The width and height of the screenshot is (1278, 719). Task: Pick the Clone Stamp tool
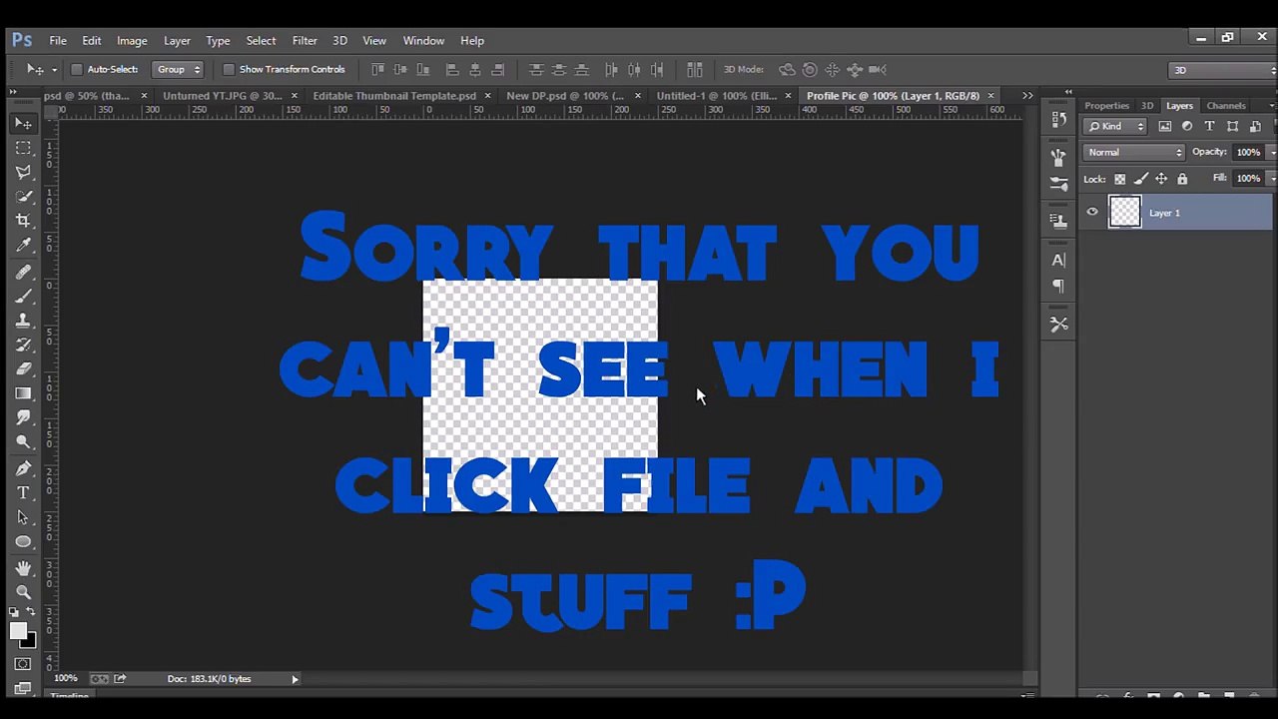pos(23,321)
